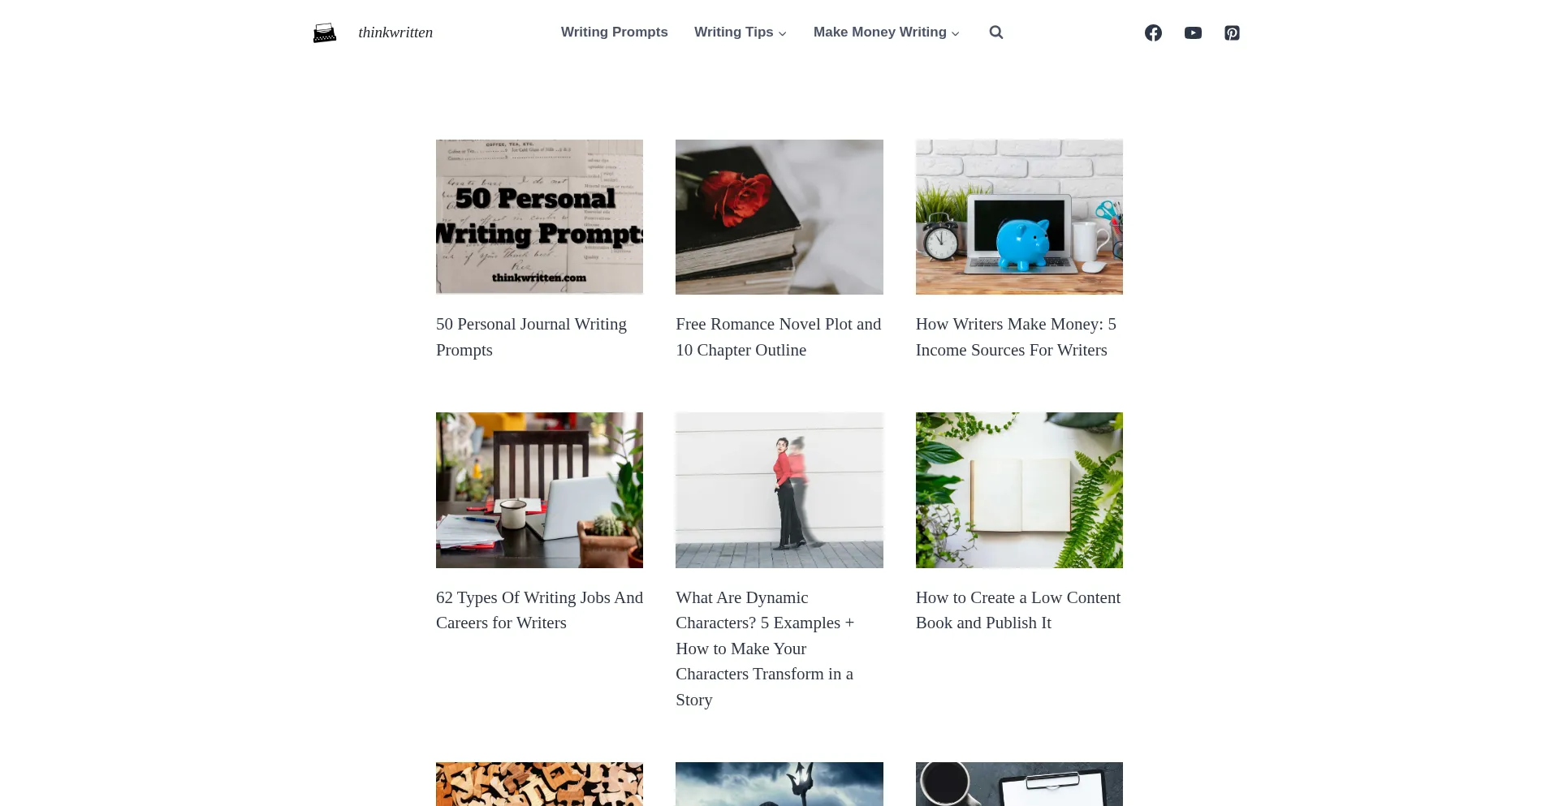Read 62 Types Of Writing Jobs post
Viewport: 1559px width, 806px height.
(x=539, y=610)
